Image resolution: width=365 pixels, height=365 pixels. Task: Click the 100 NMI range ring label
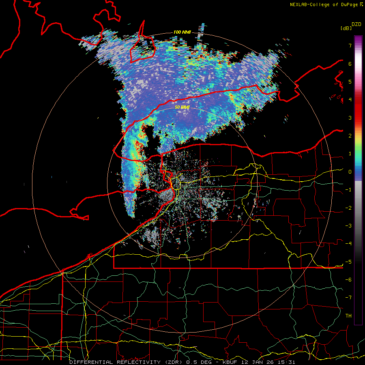[182, 32]
